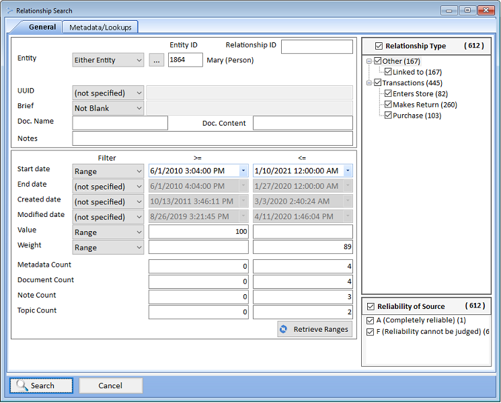Toggle the Relationship Type header checkbox
Viewport: 501px width, 403px height.
pos(379,46)
